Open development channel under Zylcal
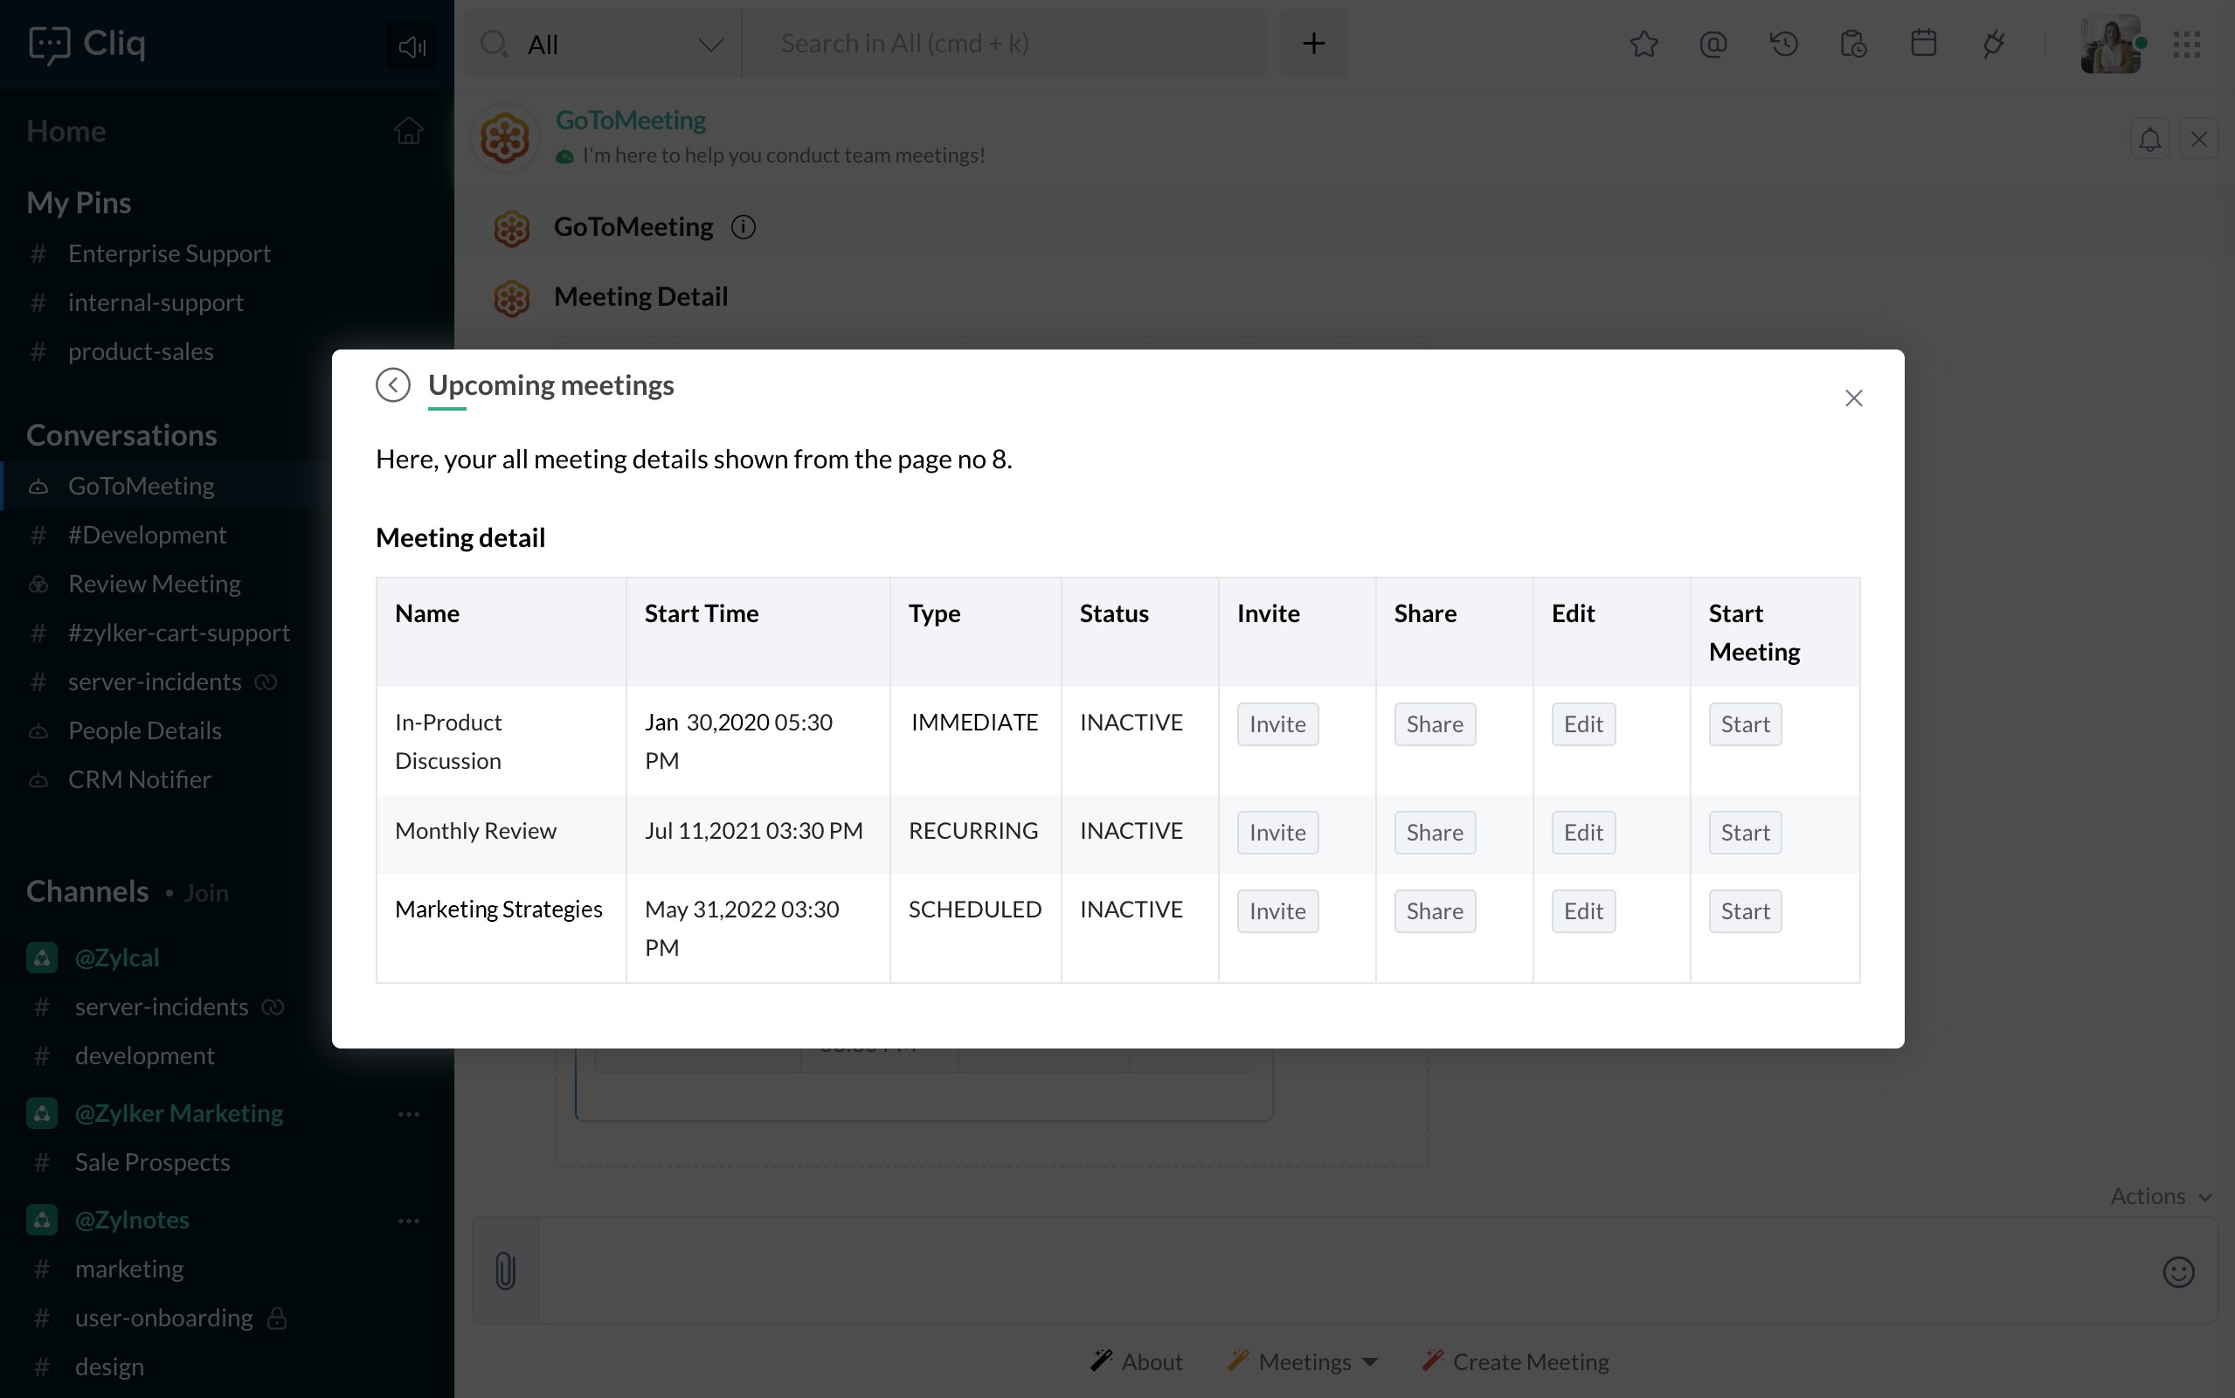Image resolution: width=2235 pixels, height=1398 pixels. (144, 1055)
